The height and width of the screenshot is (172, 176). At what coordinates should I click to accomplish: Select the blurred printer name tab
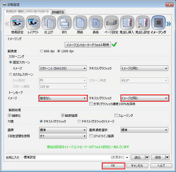click(27, 12)
